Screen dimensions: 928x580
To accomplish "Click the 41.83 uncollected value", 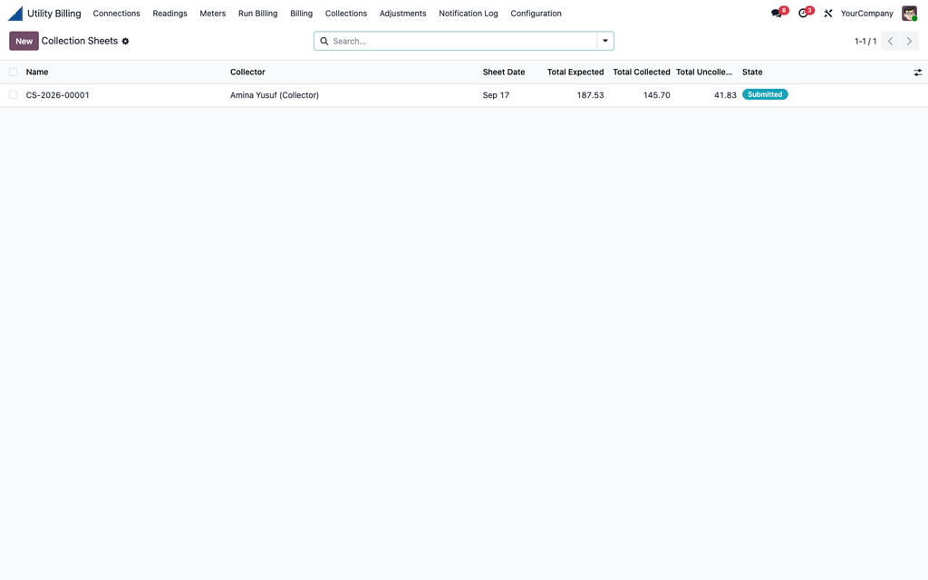I will pos(725,94).
